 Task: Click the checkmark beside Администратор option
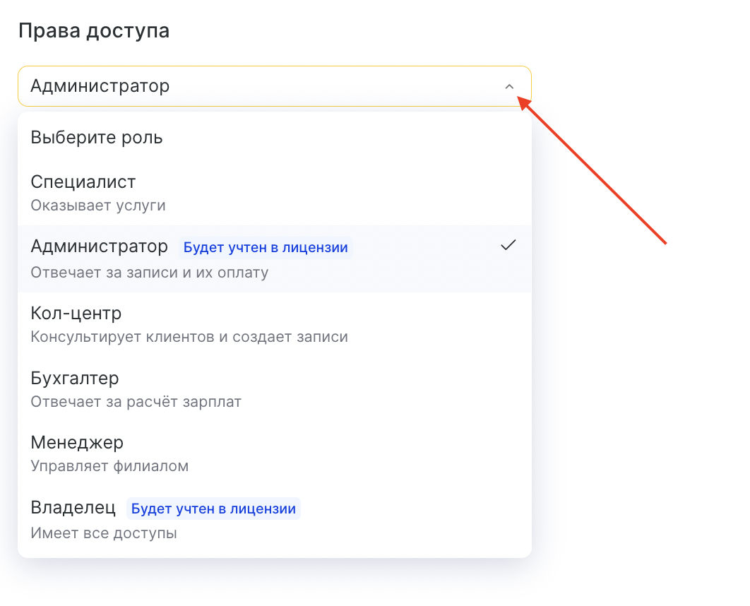point(508,246)
